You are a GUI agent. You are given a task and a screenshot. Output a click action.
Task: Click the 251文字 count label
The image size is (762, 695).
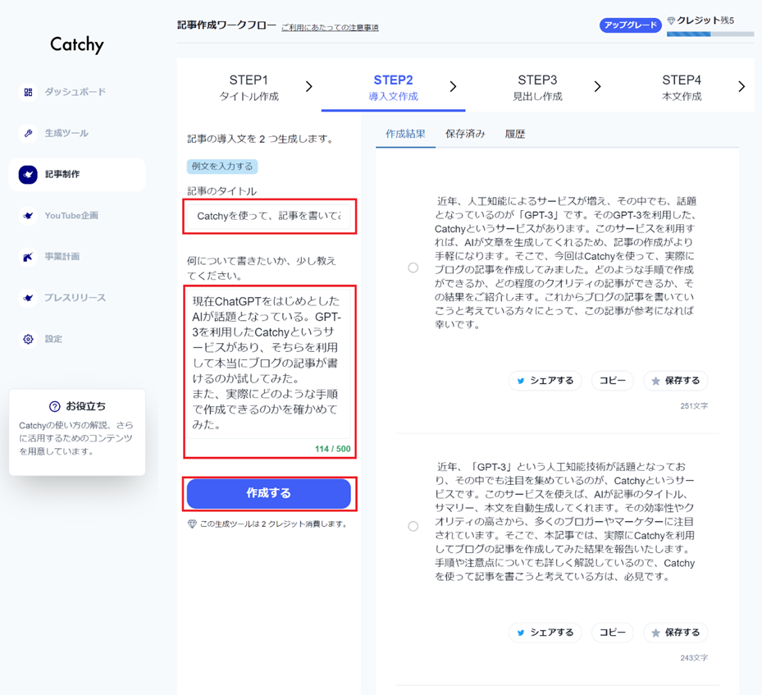(x=694, y=406)
